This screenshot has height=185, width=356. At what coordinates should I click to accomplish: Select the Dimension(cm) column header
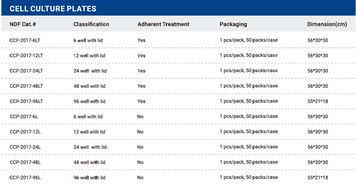tap(327, 25)
